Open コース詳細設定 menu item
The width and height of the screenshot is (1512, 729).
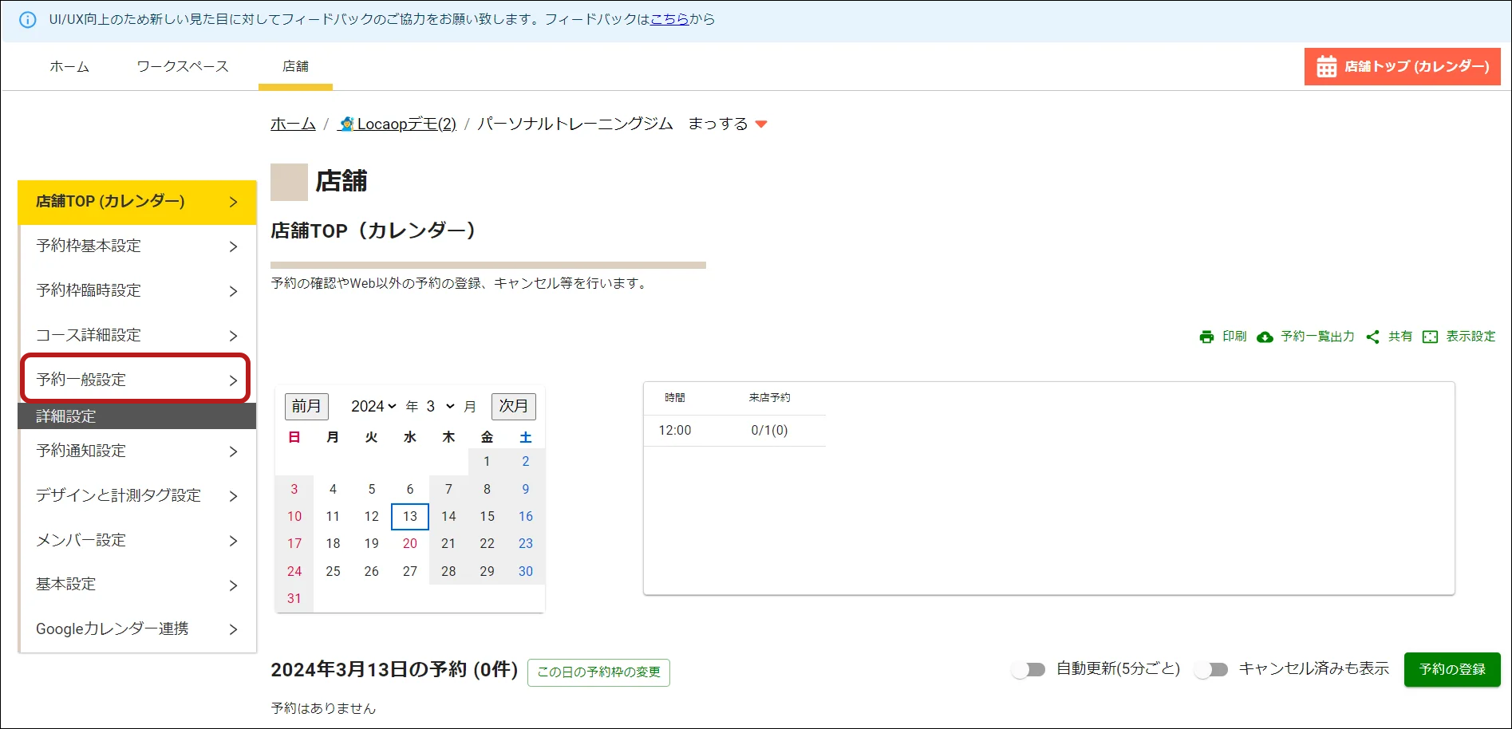pyautogui.click(x=137, y=336)
